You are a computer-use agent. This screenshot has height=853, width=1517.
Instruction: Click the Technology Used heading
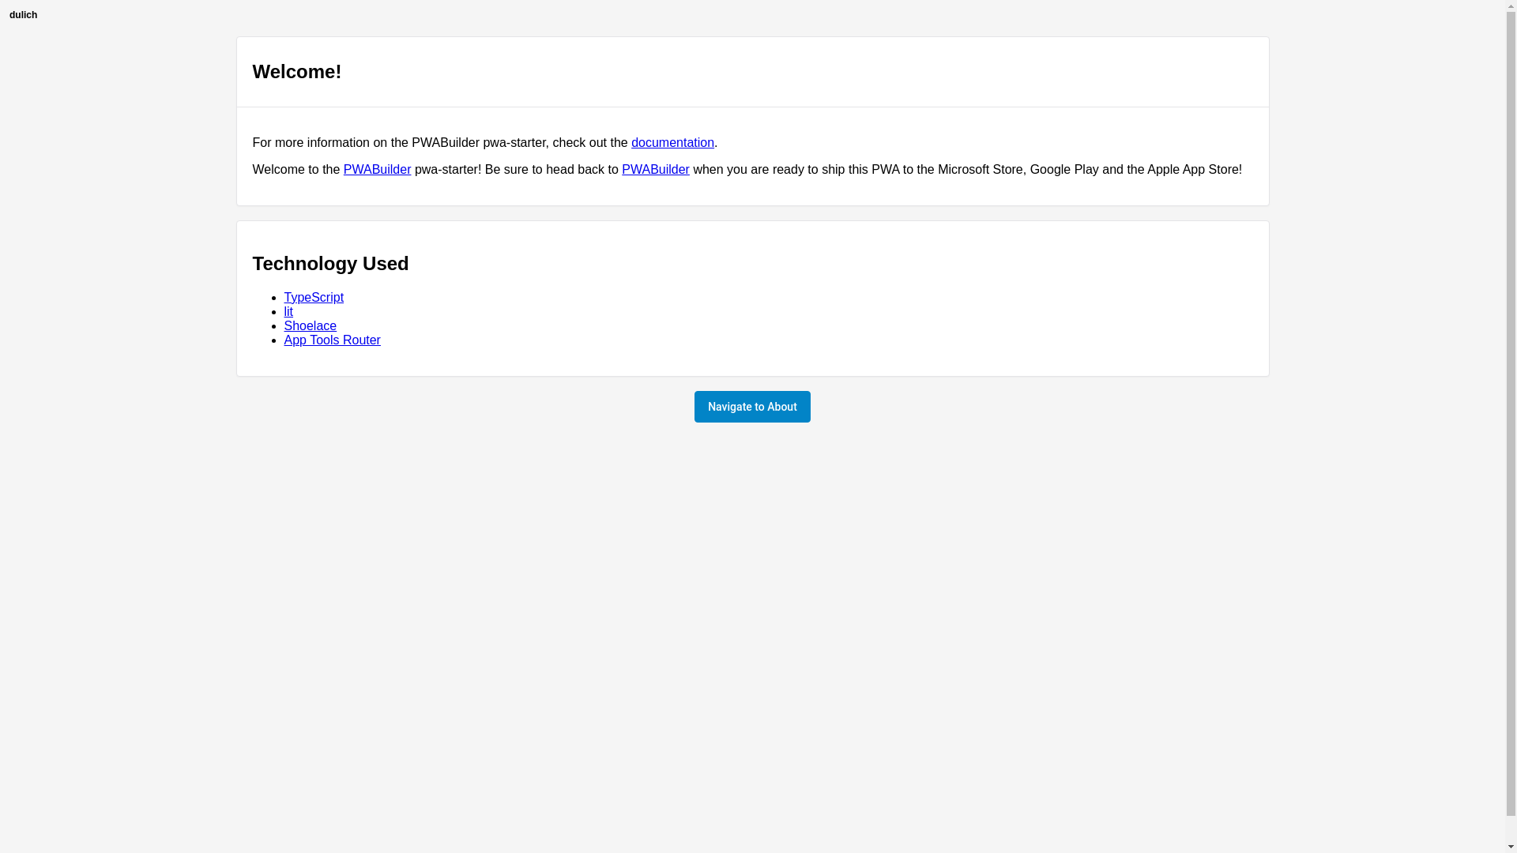click(x=330, y=264)
